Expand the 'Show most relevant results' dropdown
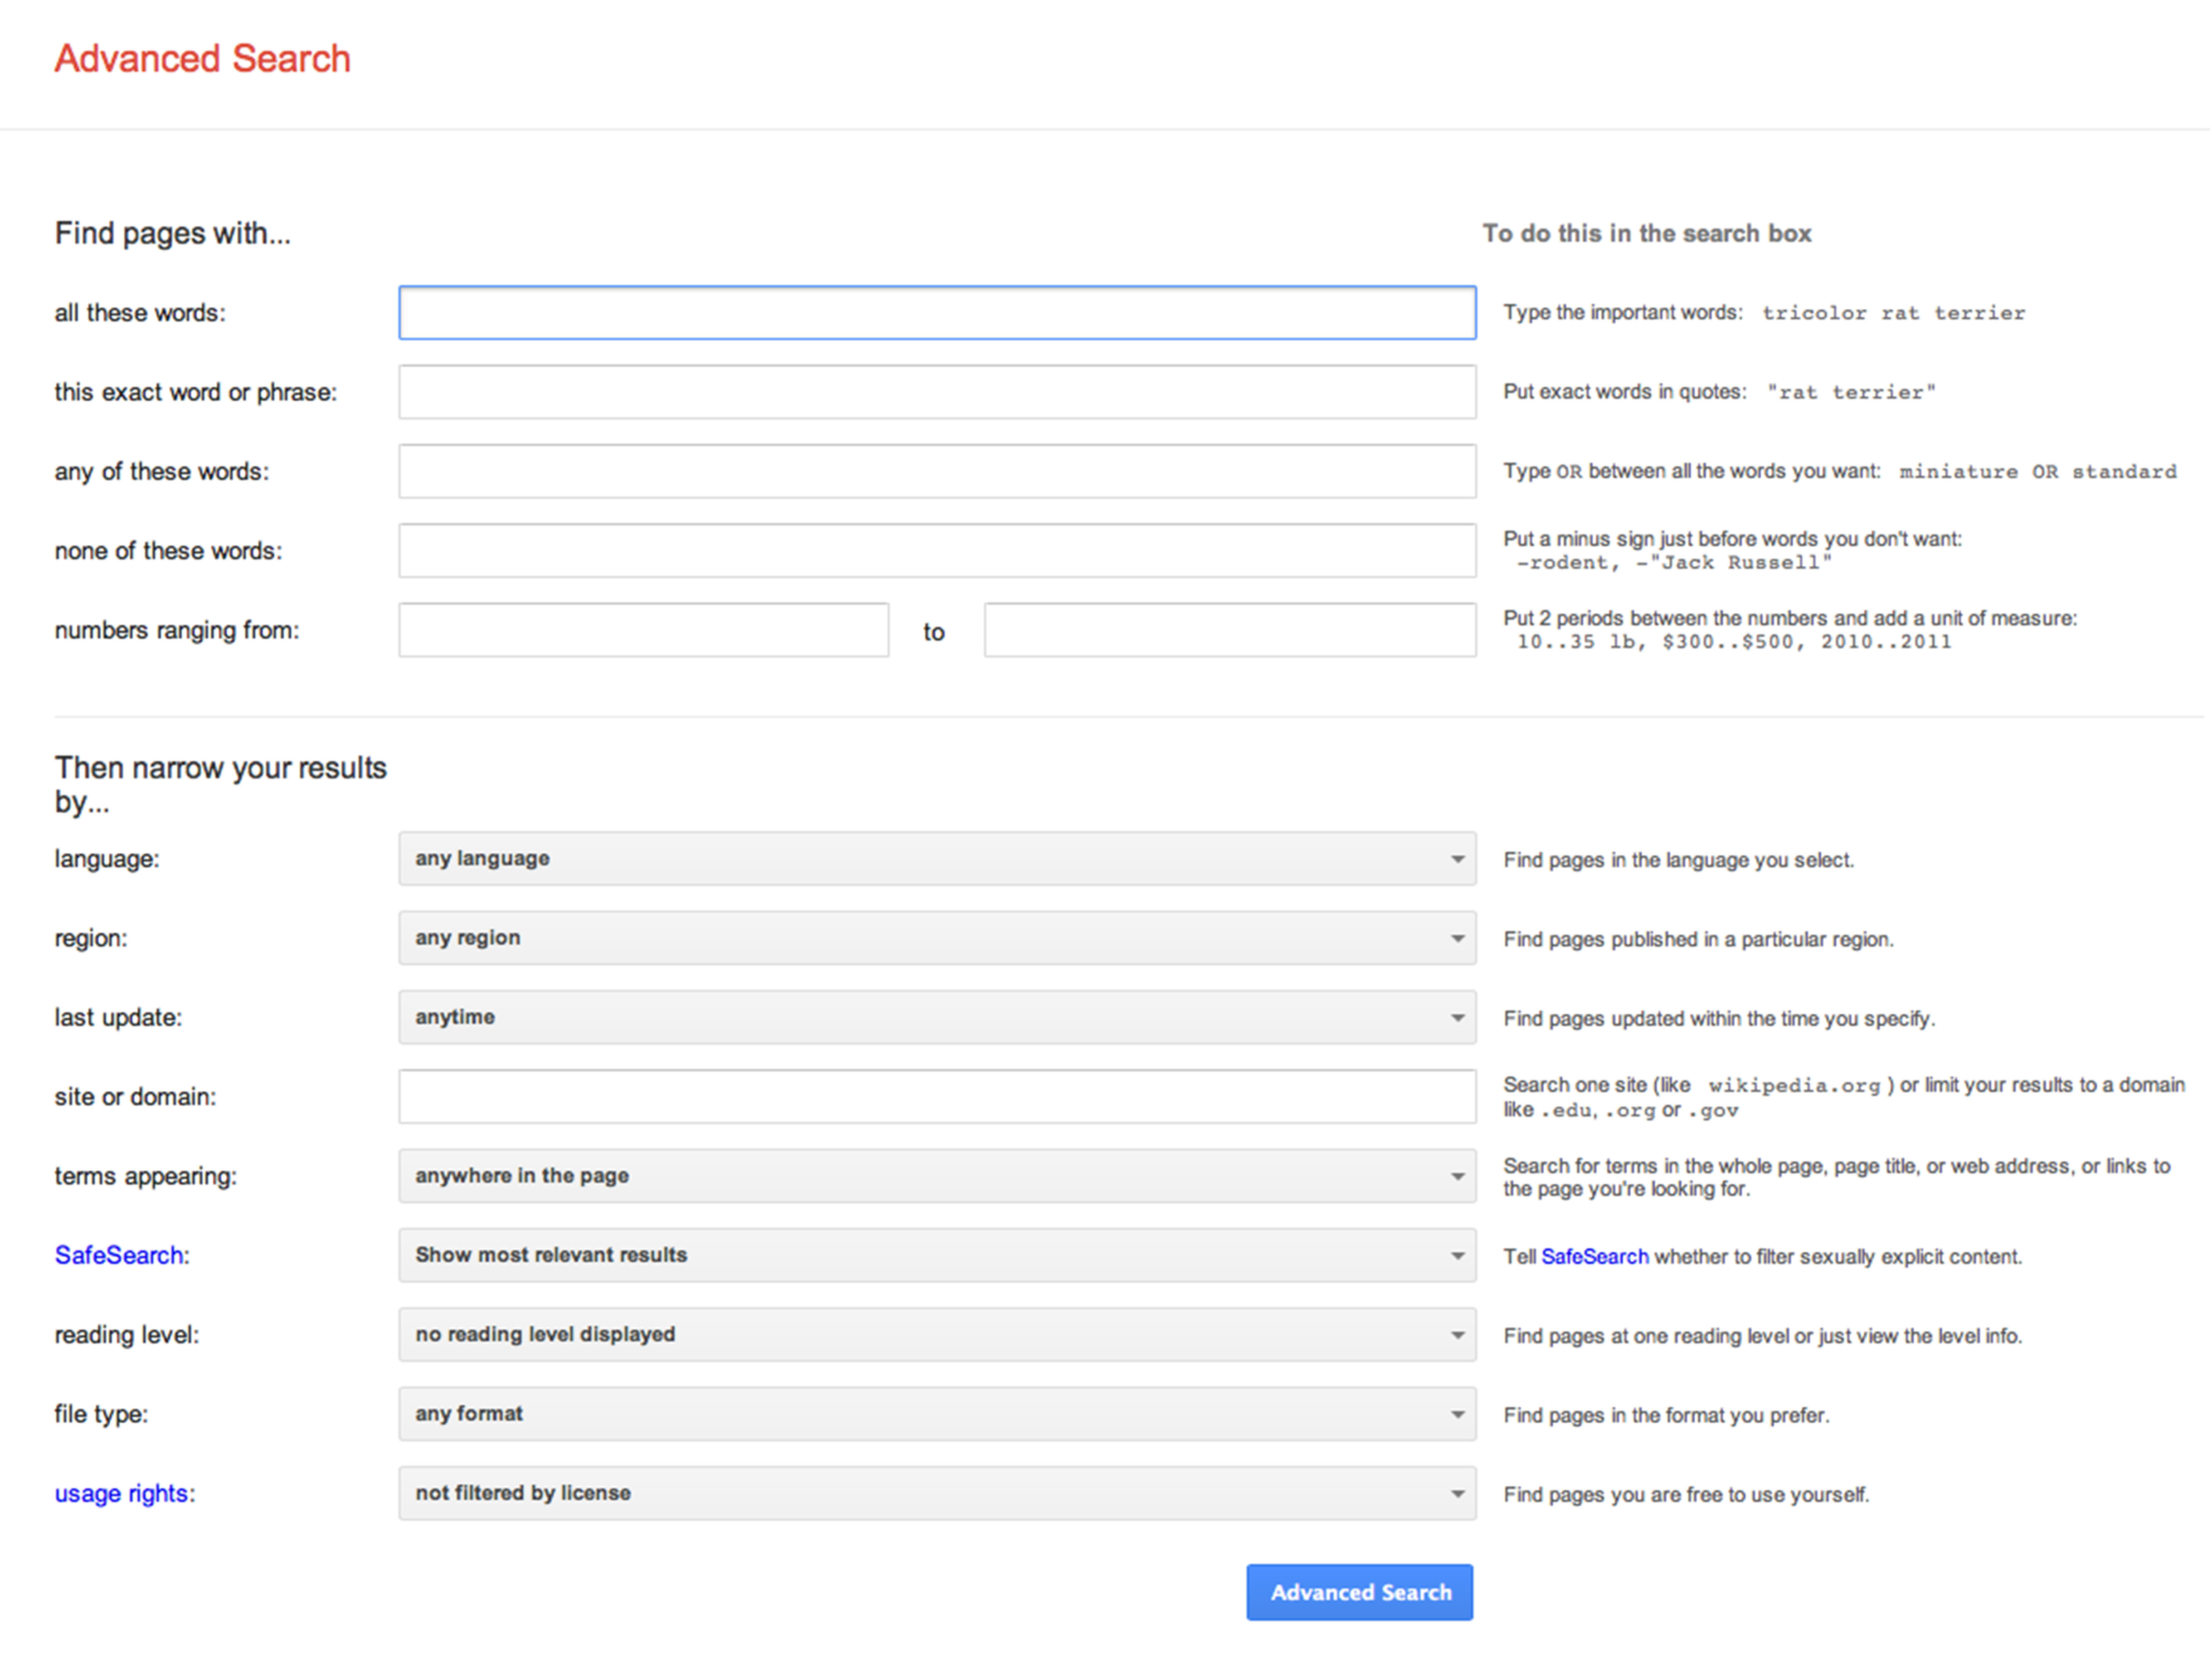The height and width of the screenshot is (1668, 2212). pos(936,1255)
